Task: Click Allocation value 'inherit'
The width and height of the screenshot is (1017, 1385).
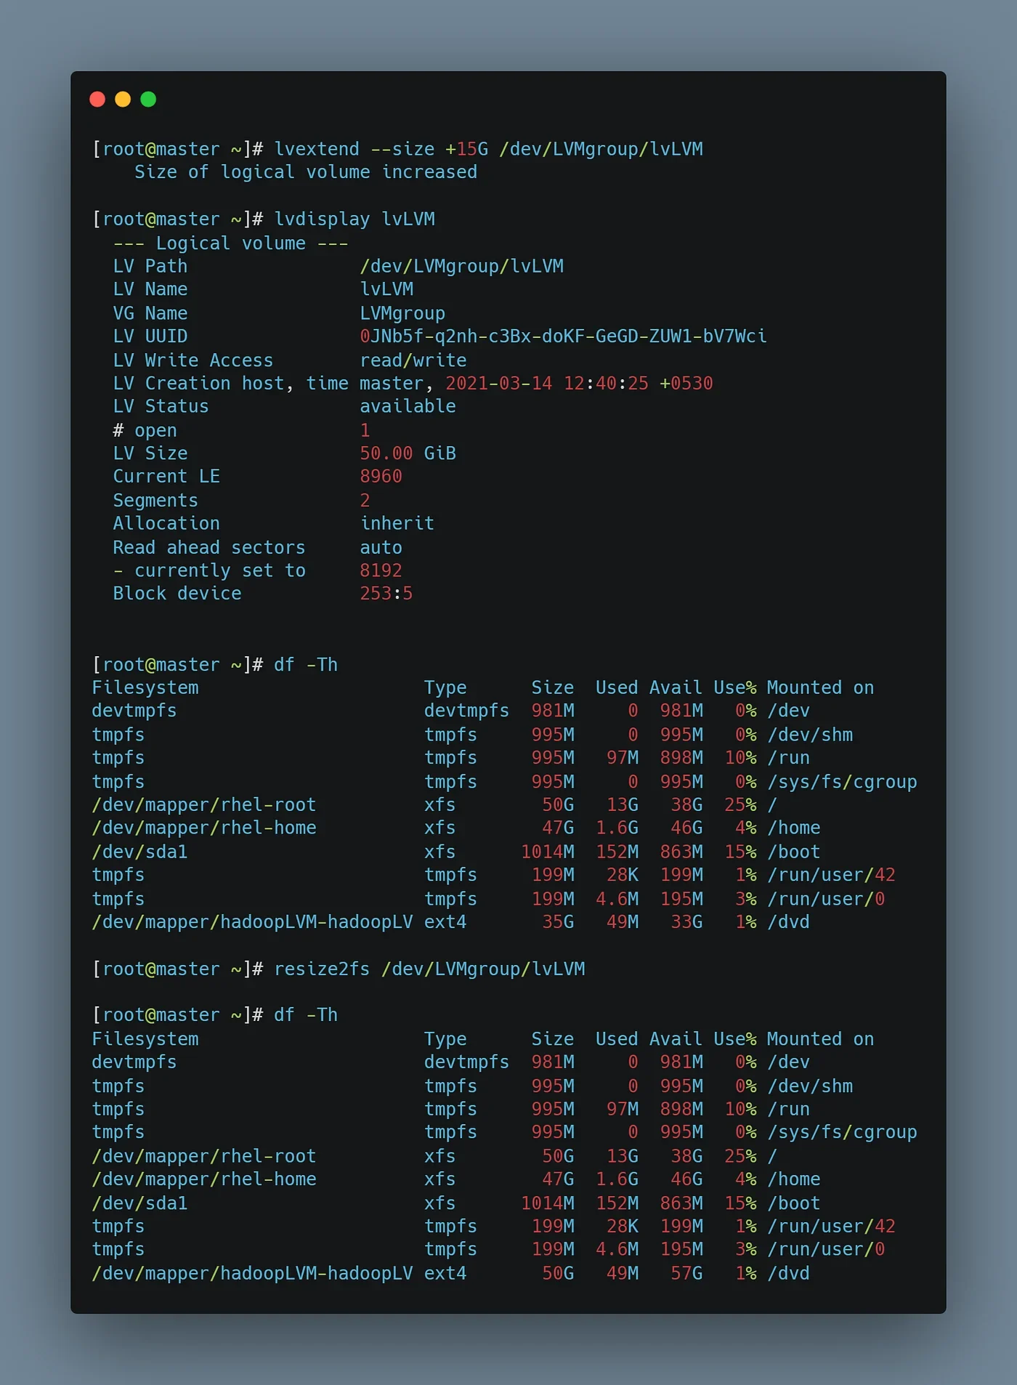Action: click(x=397, y=524)
